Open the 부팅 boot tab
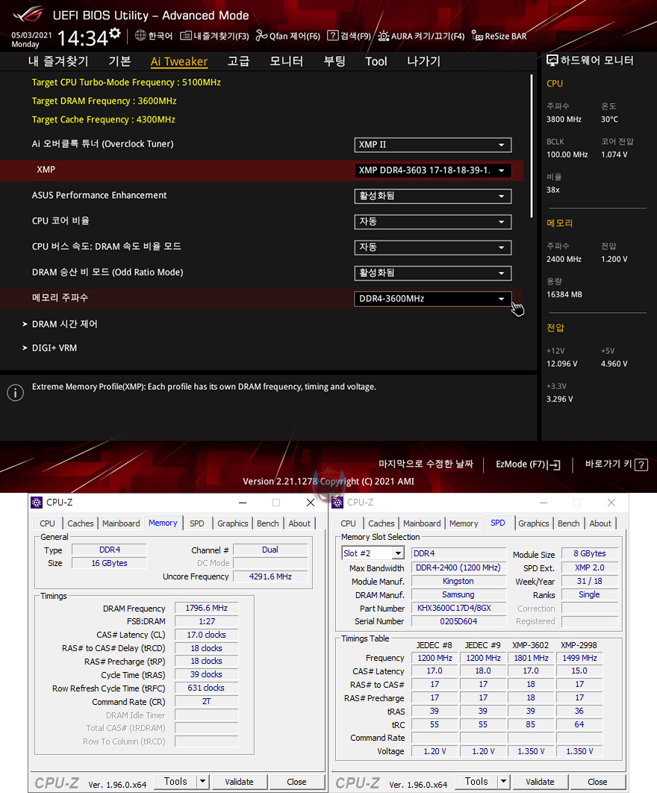This screenshot has width=657, height=793. (334, 61)
